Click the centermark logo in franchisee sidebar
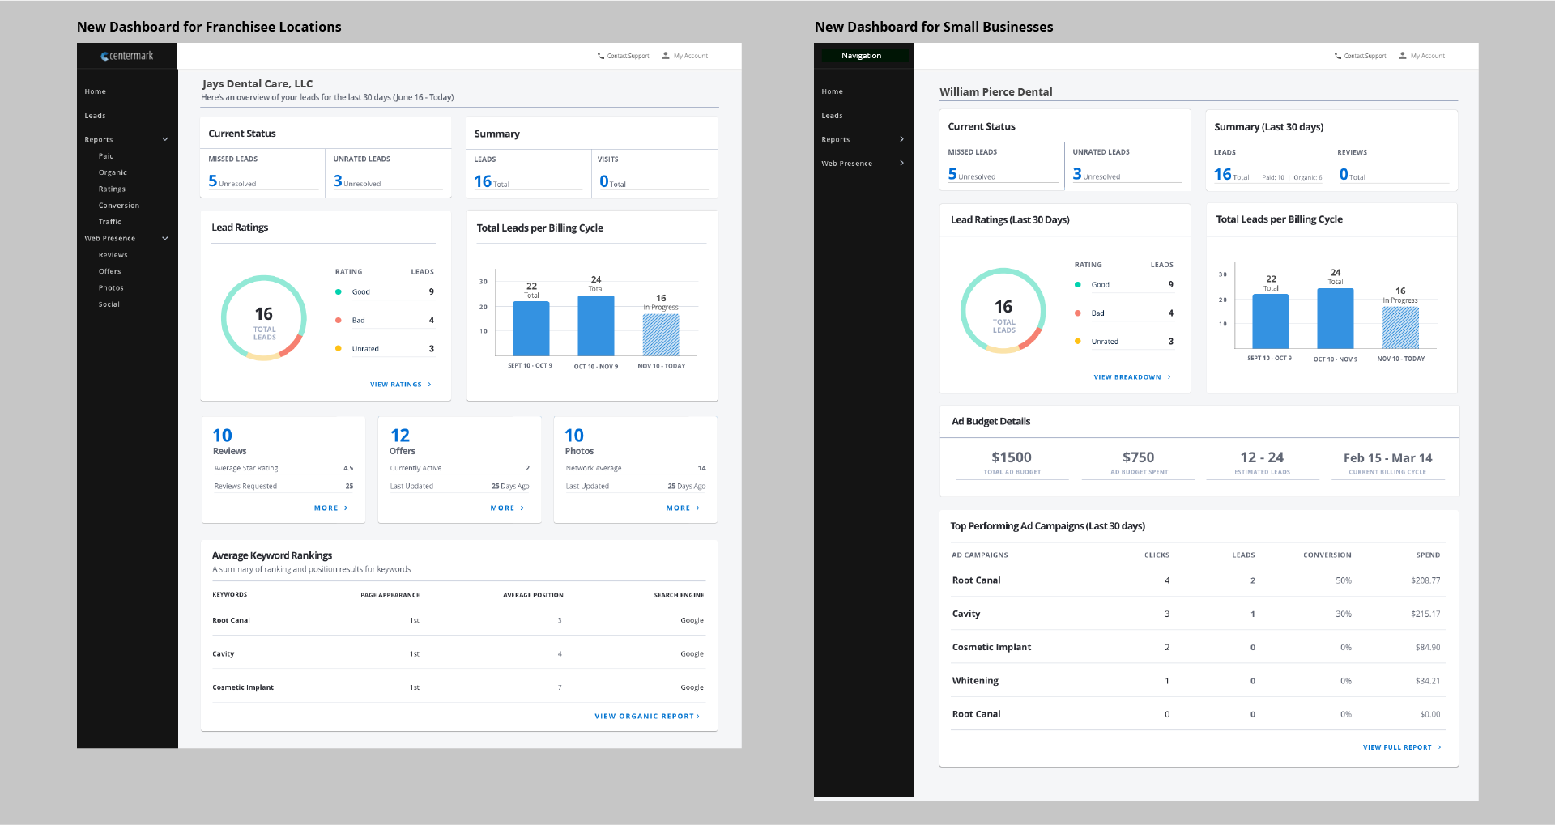The height and width of the screenshot is (825, 1555). [x=127, y=56]
